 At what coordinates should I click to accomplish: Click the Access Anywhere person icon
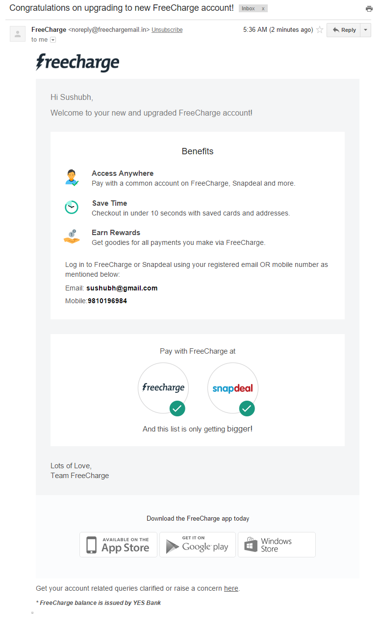click(72, 177)
